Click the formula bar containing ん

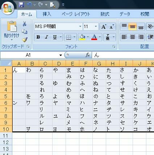pos(123,55)
